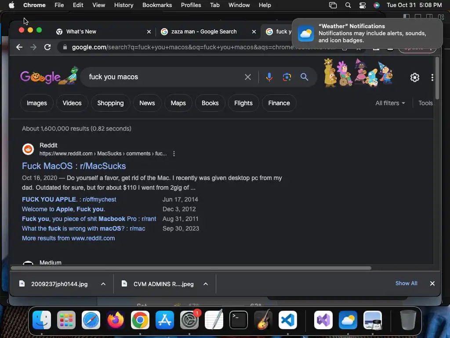Open Google Halloween doodle logo
The height and width of the screenshot is (338, 450).
(x=49, y=76)
